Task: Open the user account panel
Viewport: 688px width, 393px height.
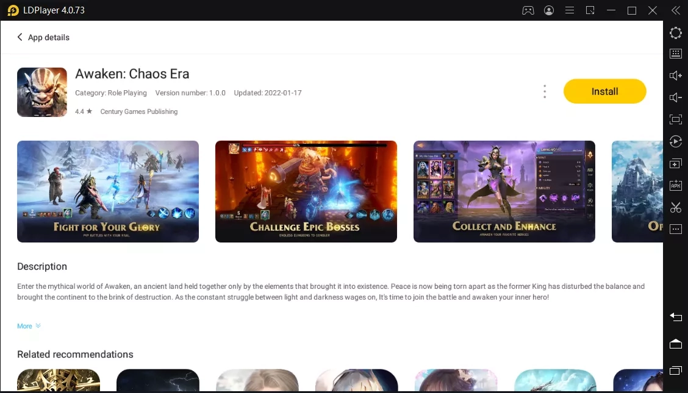Action: [x=549, y=10]
